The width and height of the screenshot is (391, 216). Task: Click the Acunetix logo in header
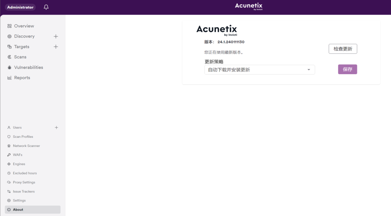click(x=249, y=6)
